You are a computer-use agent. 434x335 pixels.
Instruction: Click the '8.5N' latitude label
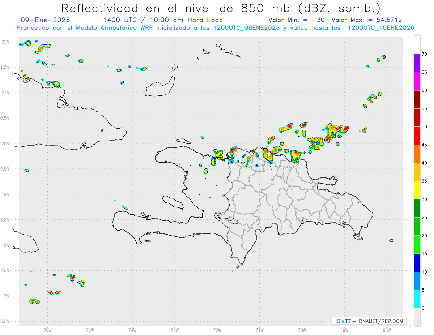5,219
